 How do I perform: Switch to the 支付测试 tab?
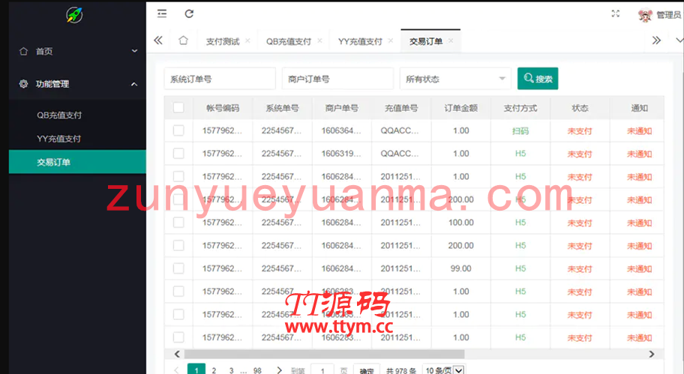click(x=223, y=41)
